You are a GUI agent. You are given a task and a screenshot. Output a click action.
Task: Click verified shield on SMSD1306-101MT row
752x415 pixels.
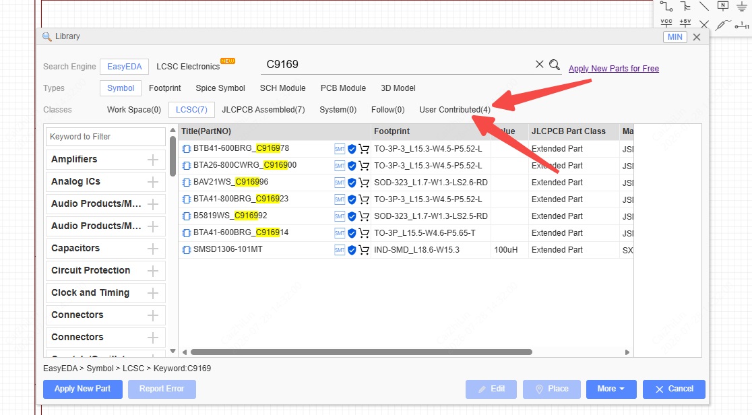coord(352,250)
